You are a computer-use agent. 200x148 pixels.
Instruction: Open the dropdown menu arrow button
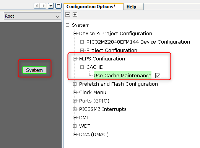tap(51, 6)
